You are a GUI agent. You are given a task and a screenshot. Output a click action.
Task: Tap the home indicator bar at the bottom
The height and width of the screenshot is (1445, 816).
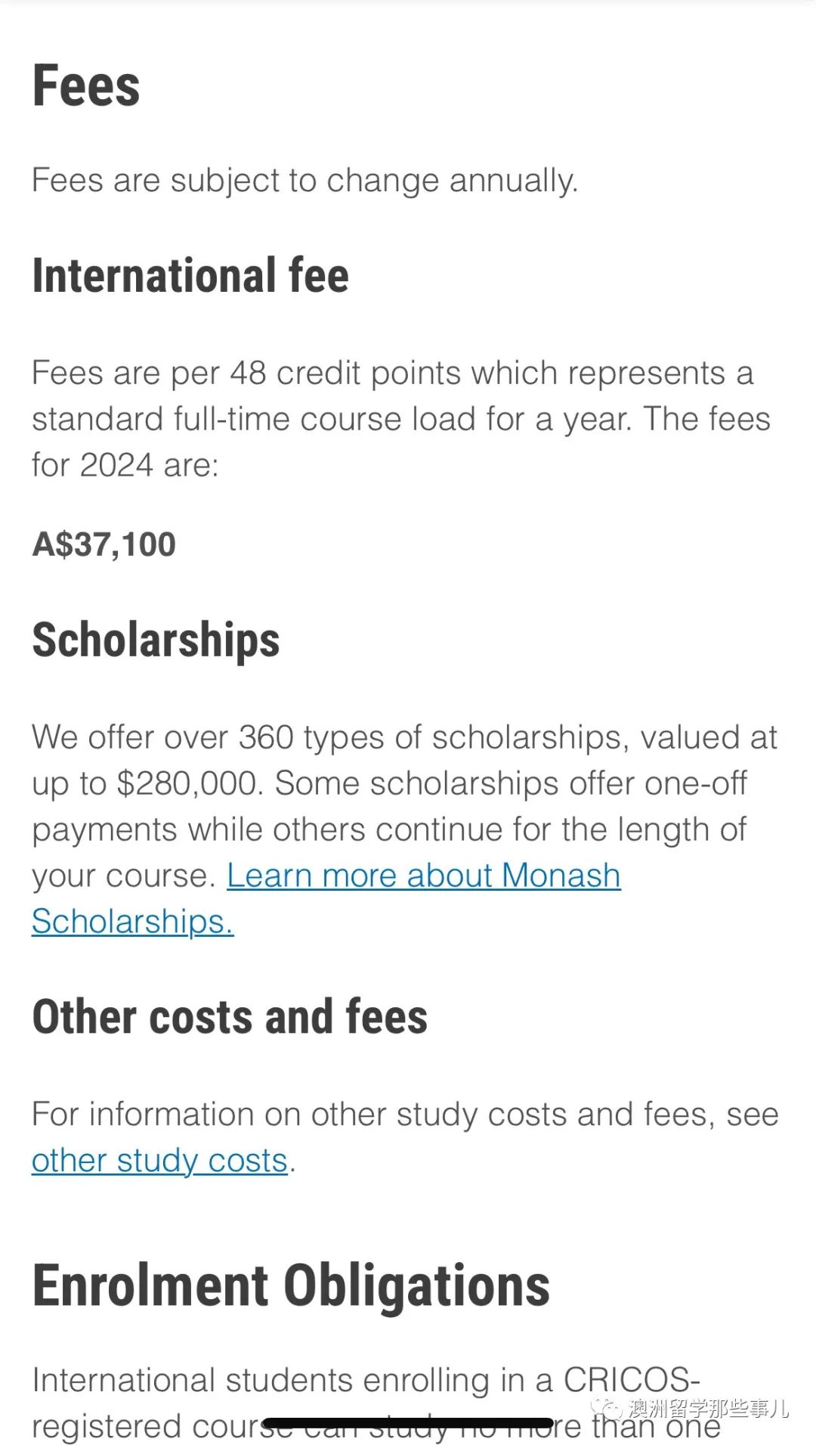(408, 1423)
